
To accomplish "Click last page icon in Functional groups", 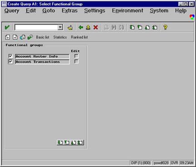I will click(x=80, y=142).
